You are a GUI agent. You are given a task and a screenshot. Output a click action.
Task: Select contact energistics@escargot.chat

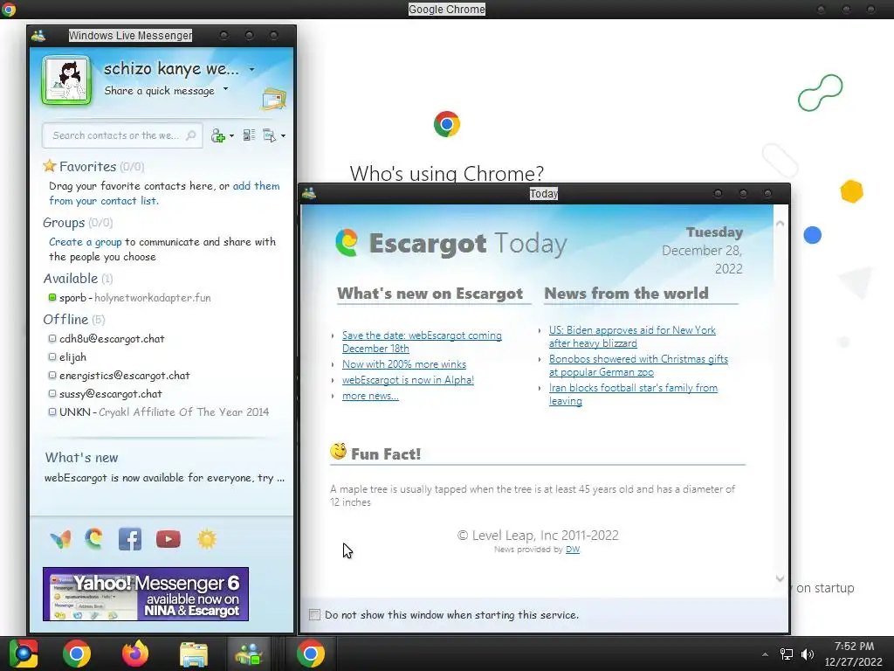click(119, 376)
